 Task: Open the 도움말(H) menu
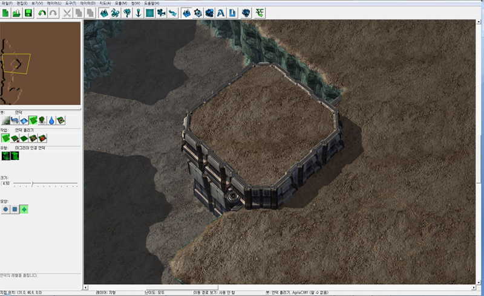152,3
